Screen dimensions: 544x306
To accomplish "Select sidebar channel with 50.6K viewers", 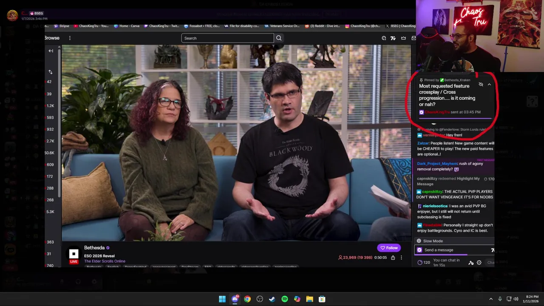I will (x=50, y=153).
